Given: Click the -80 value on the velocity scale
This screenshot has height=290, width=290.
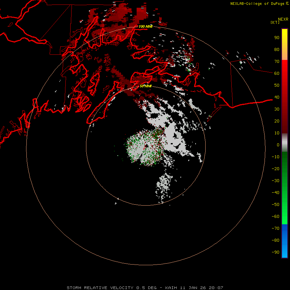Looking at the screenshot, I should (x=275, y=240).
